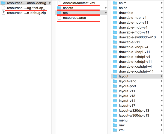
Task: Select the drawable-xxhdpi-v11 folder name
Action: tap(135, 62)
